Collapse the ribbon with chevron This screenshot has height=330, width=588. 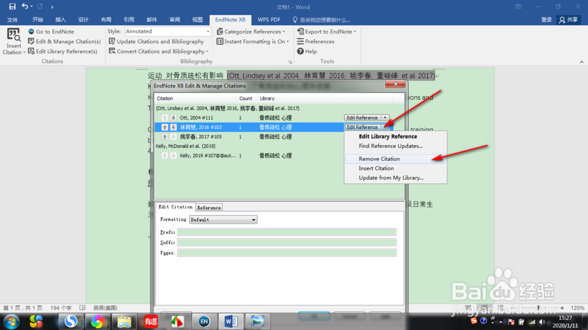(x=582, y=62)
